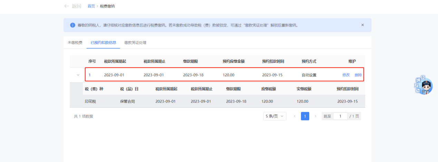Screen dimensions: 438x162
Task: Go to previous page arrow
Action: point(294,116)
